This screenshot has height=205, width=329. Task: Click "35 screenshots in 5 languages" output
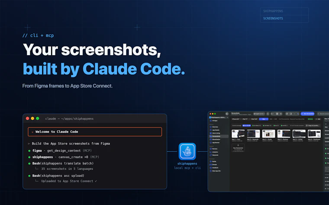pyautogui.click(x=67, y=169)
